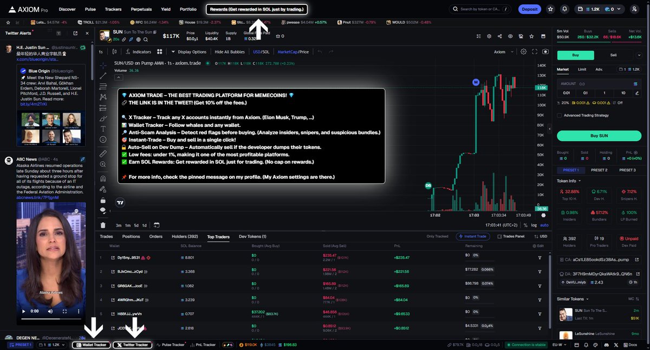The width and height of the screenshot is (650, 350).
Task: Copy the SUN token name
Action: 155,33
